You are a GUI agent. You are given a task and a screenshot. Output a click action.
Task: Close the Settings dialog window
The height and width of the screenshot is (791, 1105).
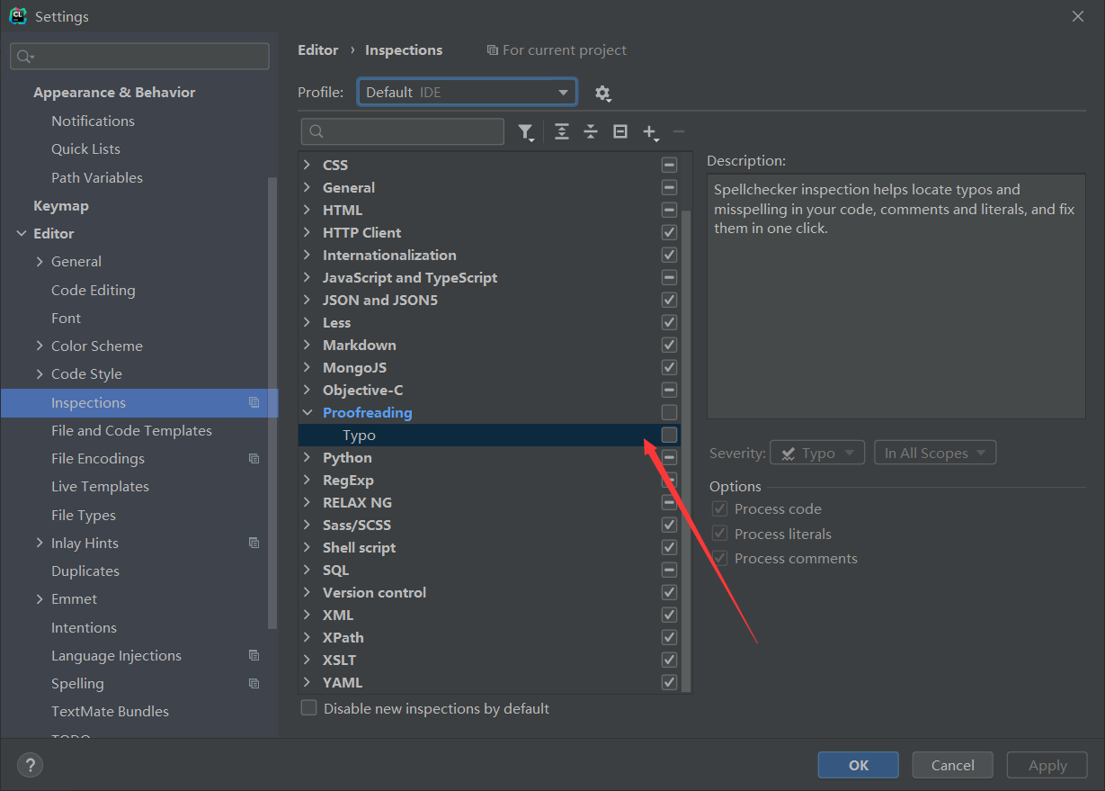click(1078, 16)
